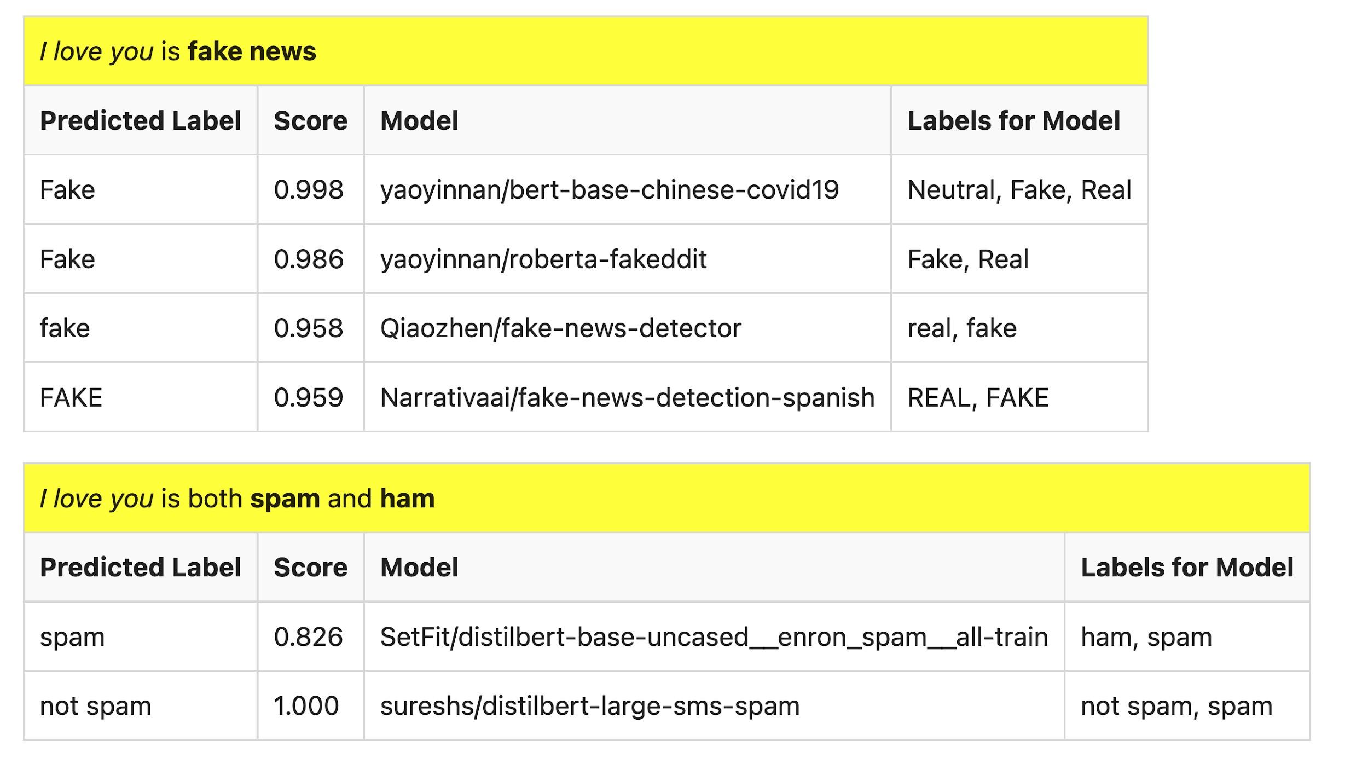Click Labels for Model header in second table

click(x=1186, y=568)
